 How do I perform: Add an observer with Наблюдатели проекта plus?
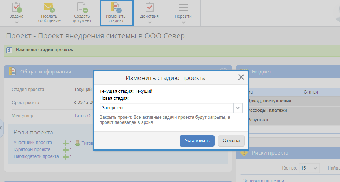point(66,157)
